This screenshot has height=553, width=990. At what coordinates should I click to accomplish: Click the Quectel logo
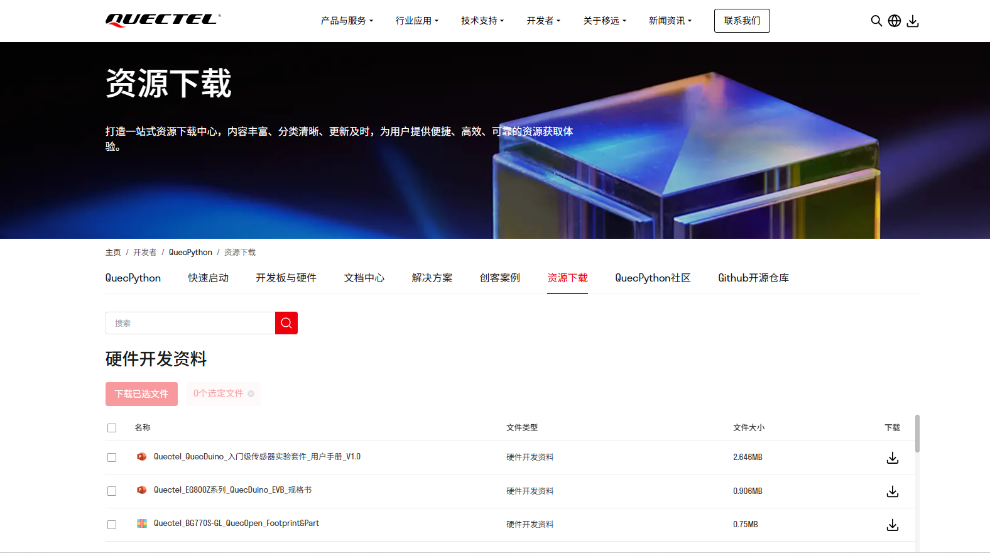(x=163, y=20)
